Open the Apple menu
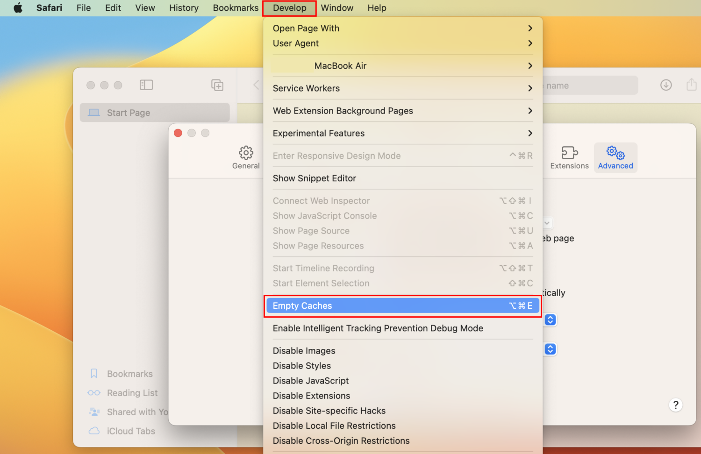 [x=18, y=8]
